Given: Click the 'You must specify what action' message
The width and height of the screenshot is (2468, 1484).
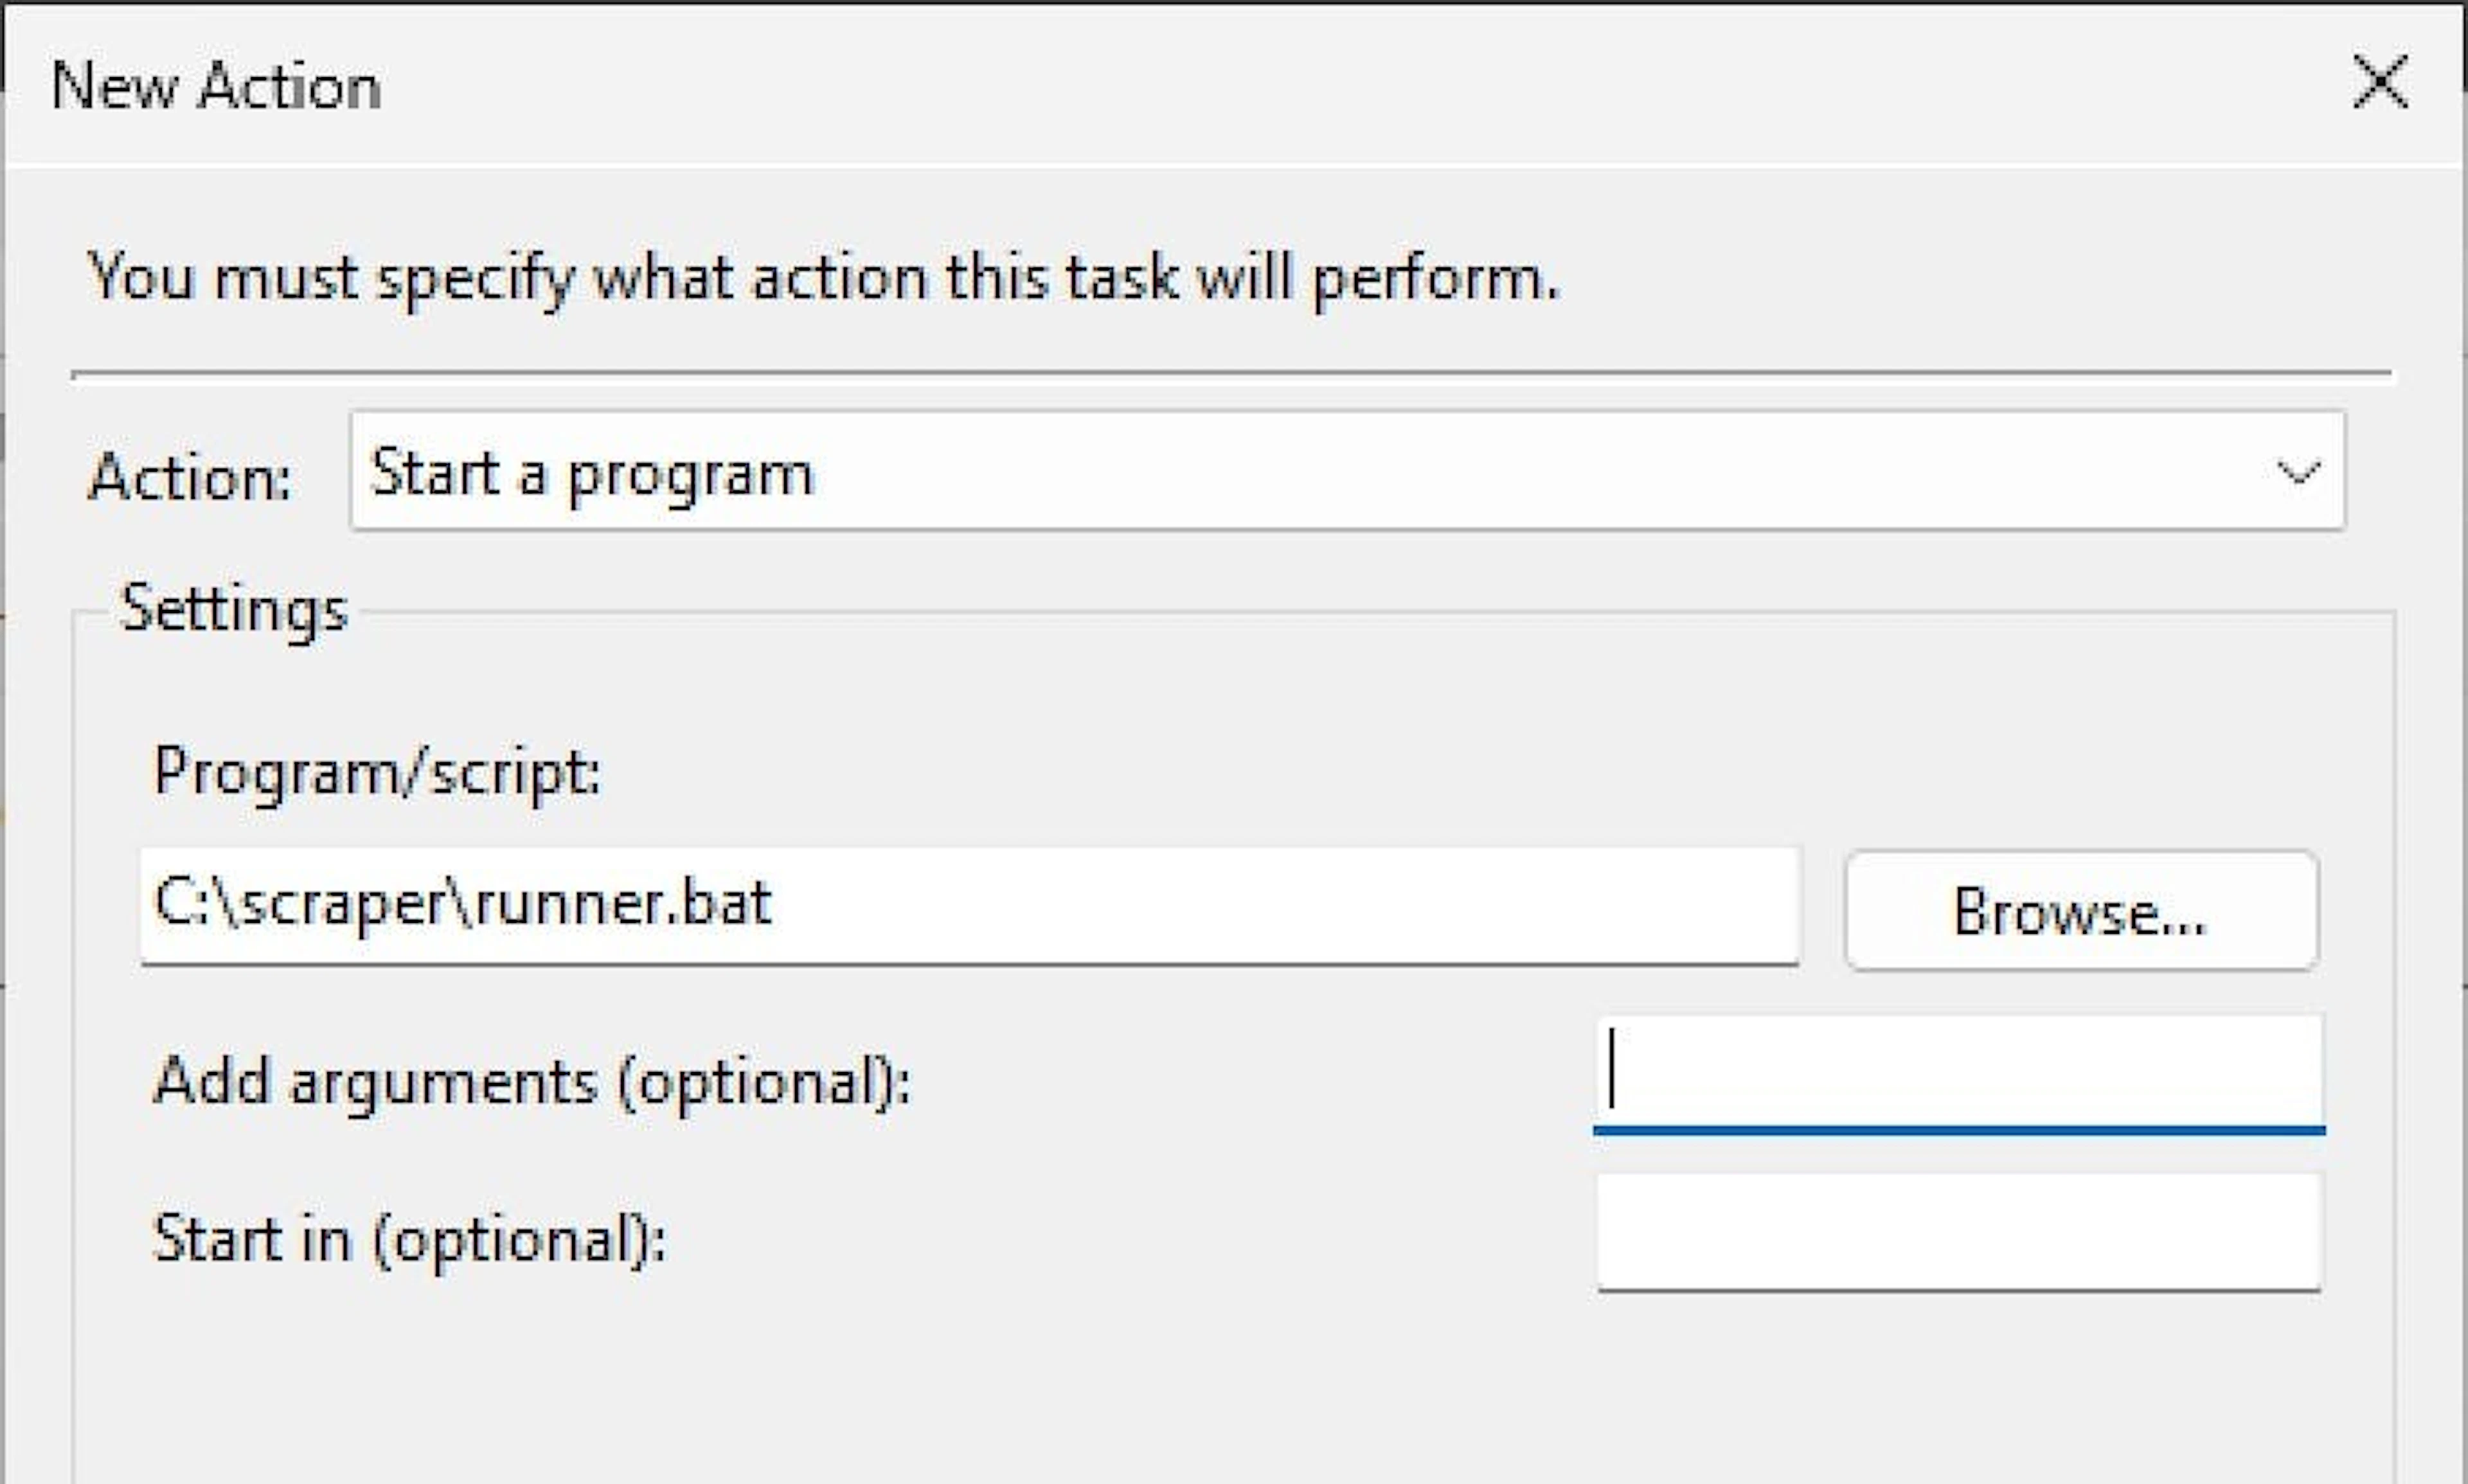Looking at the screenshot, I should [823, 277].
